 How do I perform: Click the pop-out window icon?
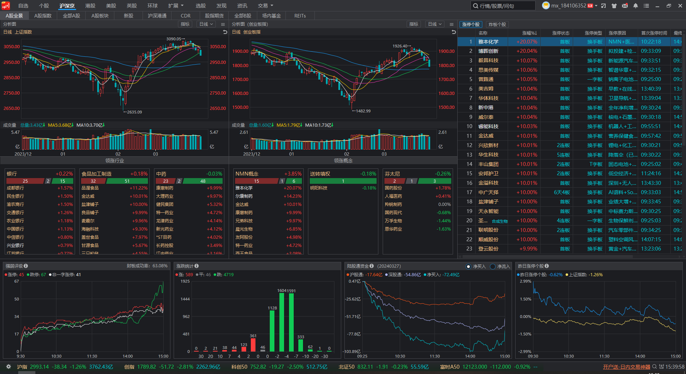(x=603, y=6)
